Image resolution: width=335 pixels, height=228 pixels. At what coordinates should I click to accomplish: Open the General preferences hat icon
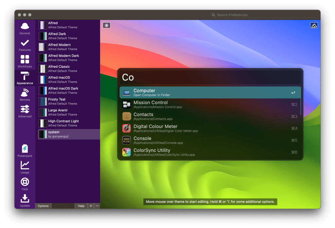tap(25, 27)
